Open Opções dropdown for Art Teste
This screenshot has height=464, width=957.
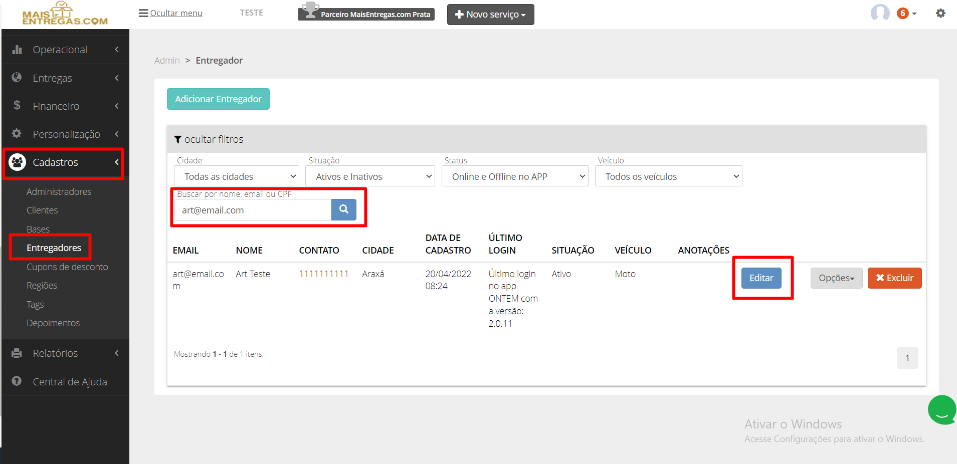point(836,278)
